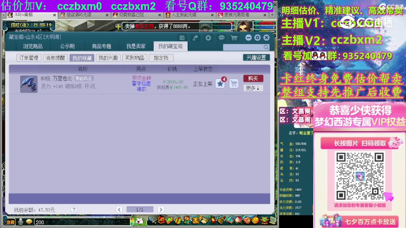This screenshot has width=406, height=228.
Task: Click the 亮点 column header
Action: [141, 69]
